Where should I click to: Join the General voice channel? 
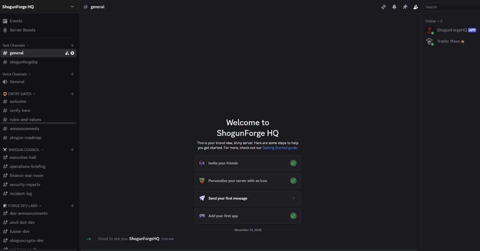pyautogui.click(x=16, y=81)
